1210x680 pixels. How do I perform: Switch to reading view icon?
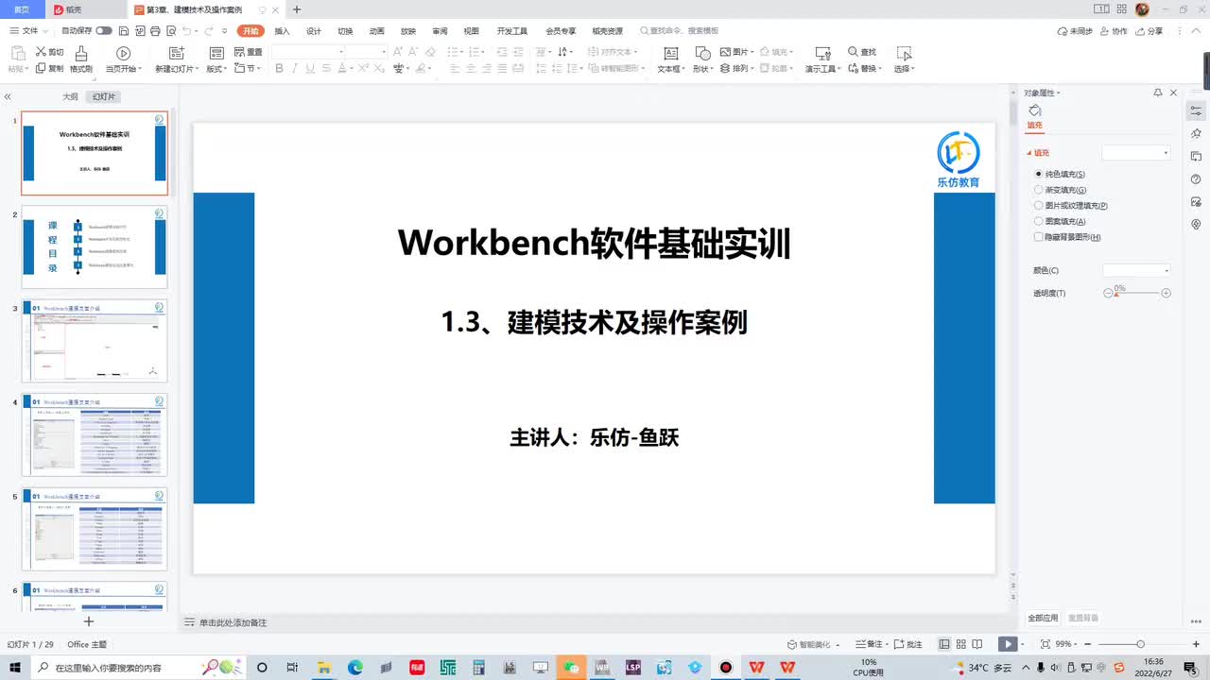coord(976,644)
